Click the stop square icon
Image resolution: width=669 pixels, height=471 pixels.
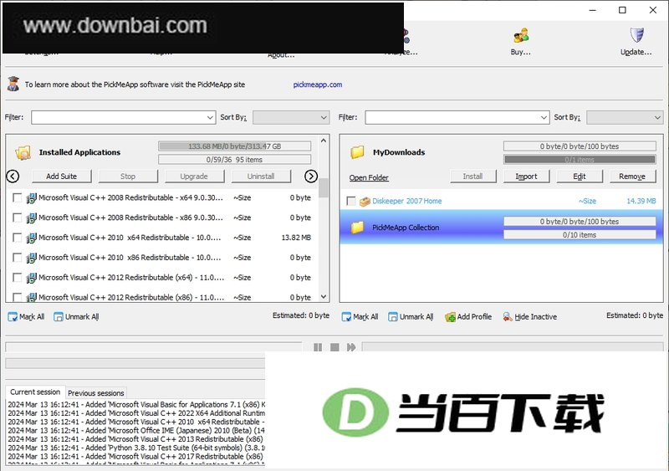tap(334, 346)
